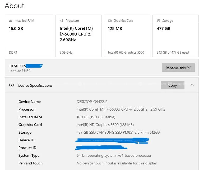Open the Installed RAM 16.0 GB card
The height and width of the screenshot is (170, 199).
click(29, 36)
